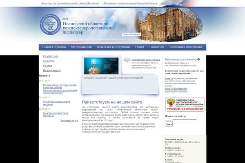
Task: Click the Участвовать в голосовании banner
Action: click(x=185, y=104)
